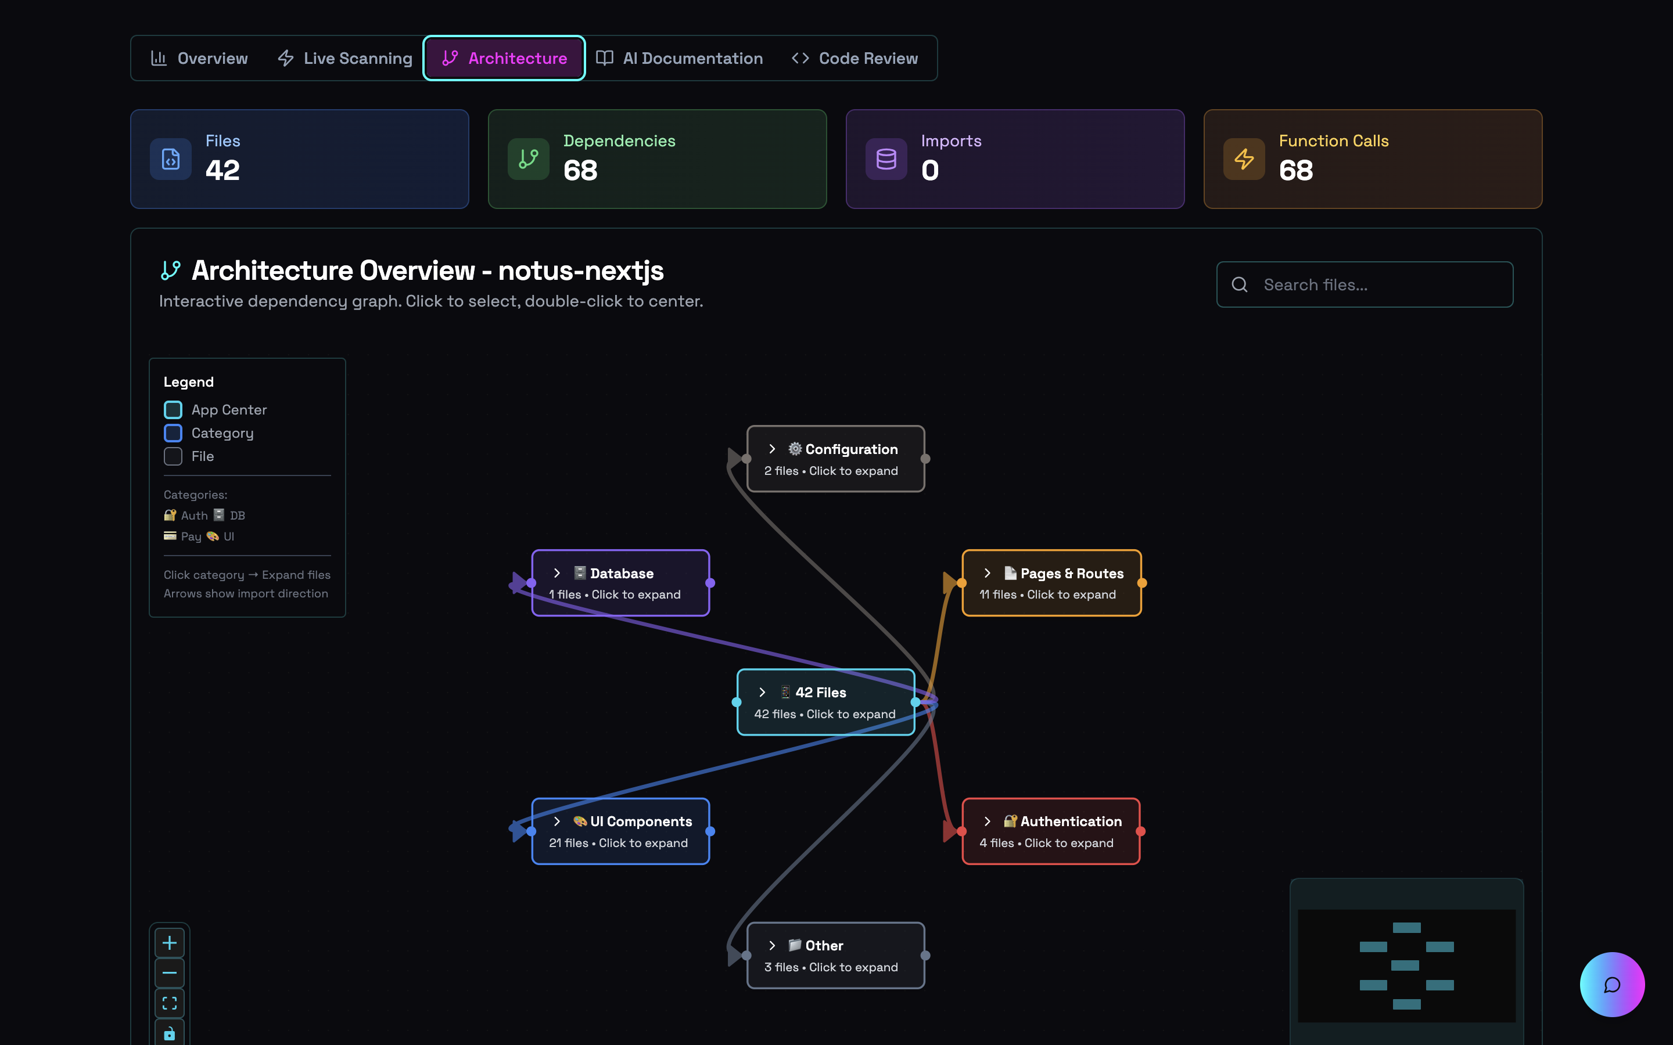This screenshot has height=1045, width=1673.
Task: Open the chat assistant bubble
Action: (x=1612, y=984)
